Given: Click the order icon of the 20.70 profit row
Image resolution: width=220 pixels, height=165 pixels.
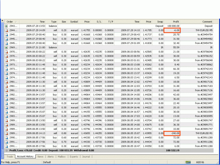Looking at the screenshot, I should [6, 34].
